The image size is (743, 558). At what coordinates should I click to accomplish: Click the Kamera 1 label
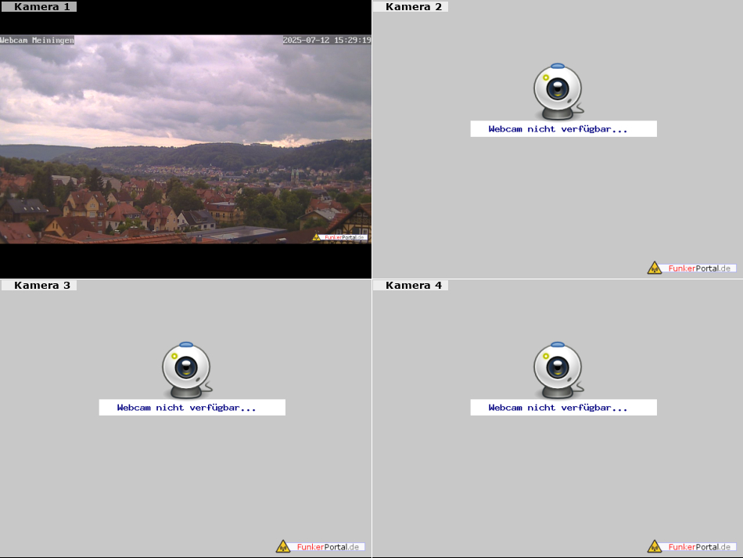pyautogui.click(x=38, y=6)
